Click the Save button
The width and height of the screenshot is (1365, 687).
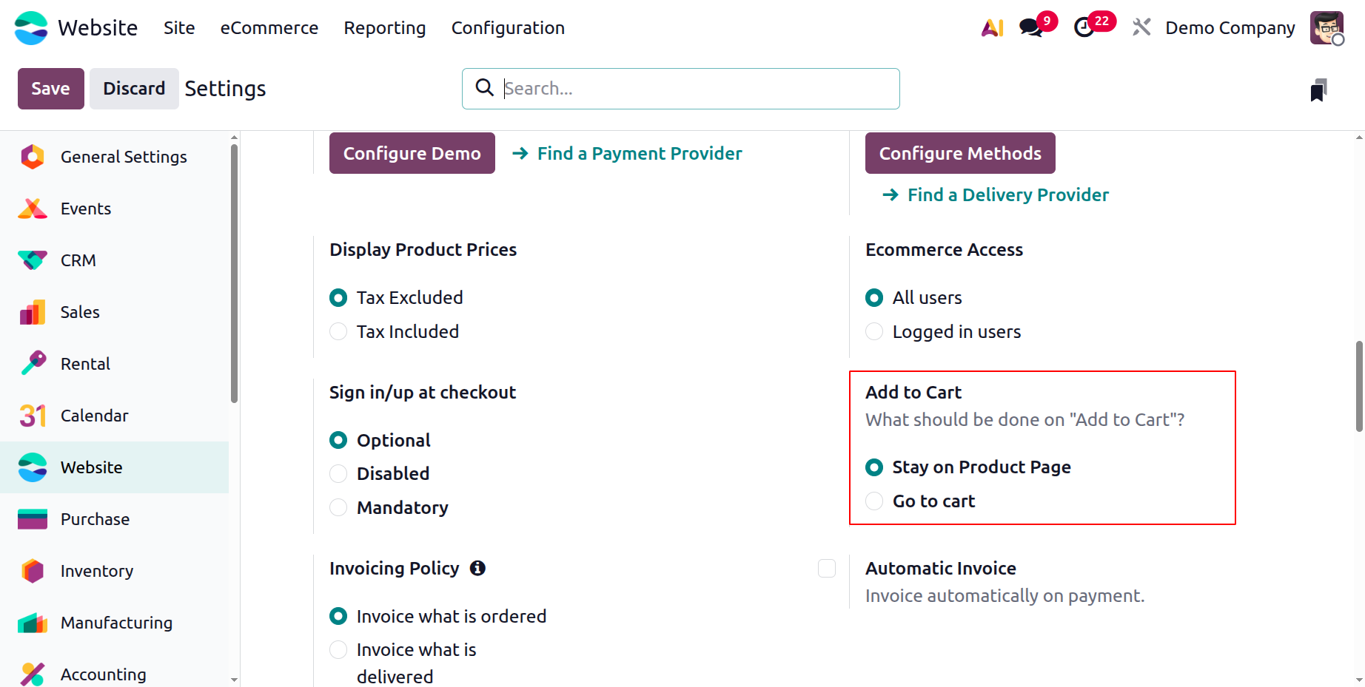(x=50, y=89)
